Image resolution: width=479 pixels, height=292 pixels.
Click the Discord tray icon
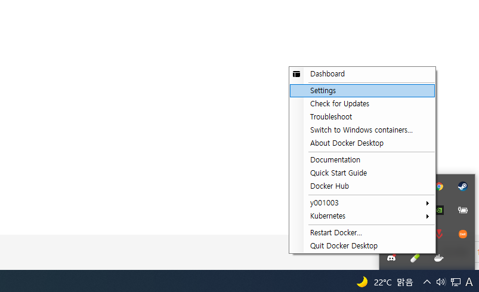click(x=391, y=258)
